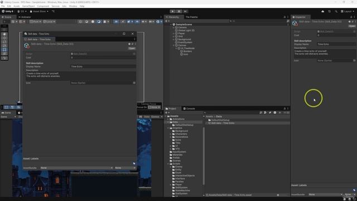Select Global Light 2D in Hierarchy
This screenshot has width=357, height=201.
pyautogui.click(x=186, y=31)
